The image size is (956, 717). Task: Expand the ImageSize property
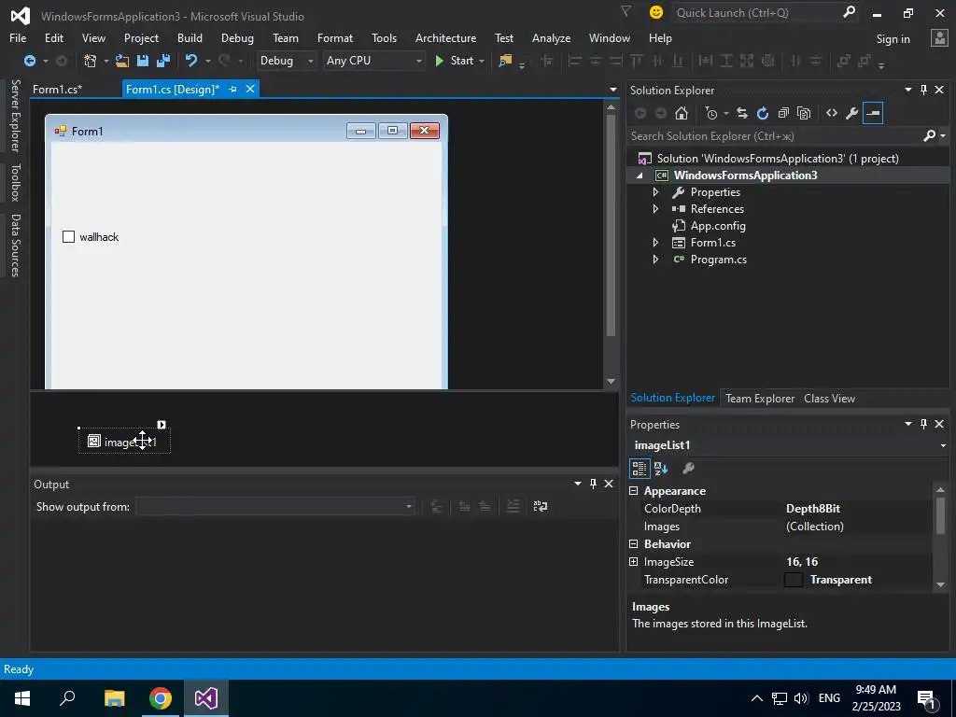pos(634,561)
